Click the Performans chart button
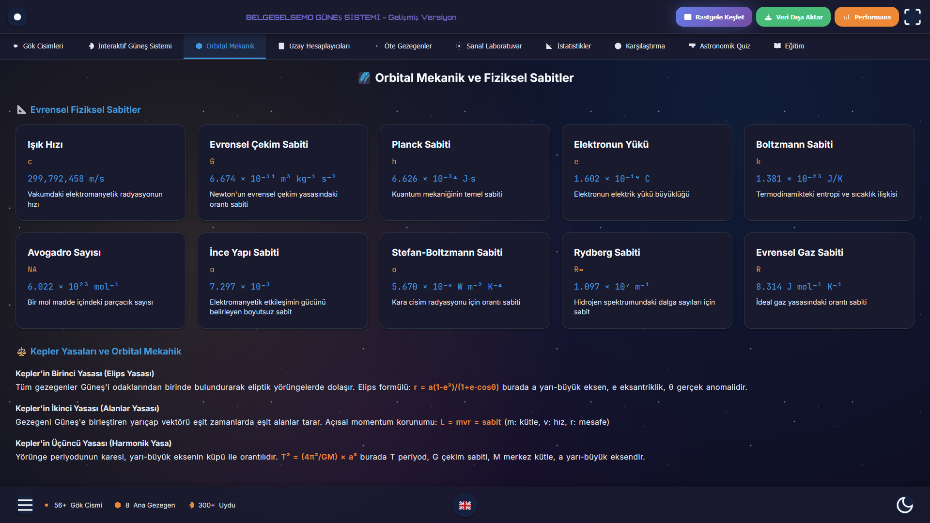Image resolution: width=930 pixels, height=523 pixels. pyautogui.click(x=867, y=17)
